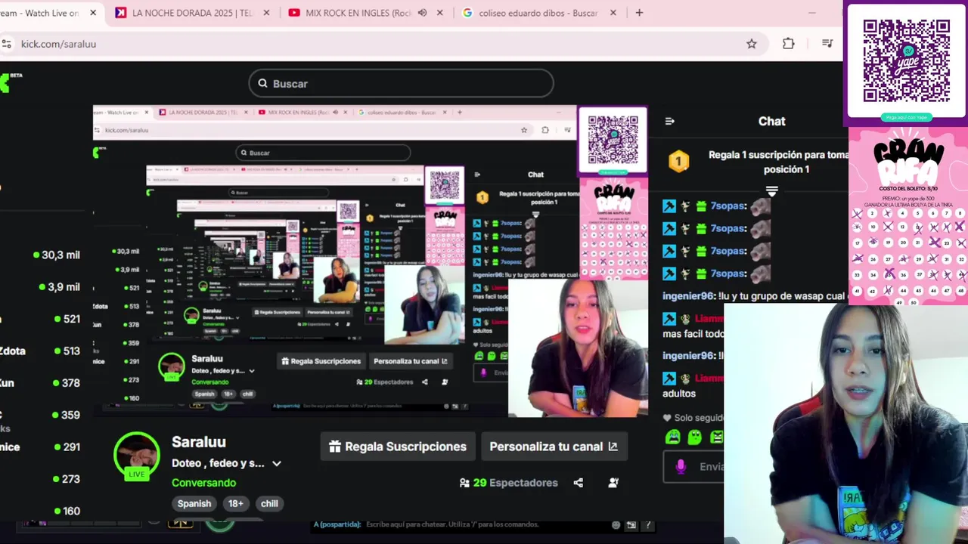968x544 pixels.
Task: Pick the second green emote under chat
Action: coord(695,437)
